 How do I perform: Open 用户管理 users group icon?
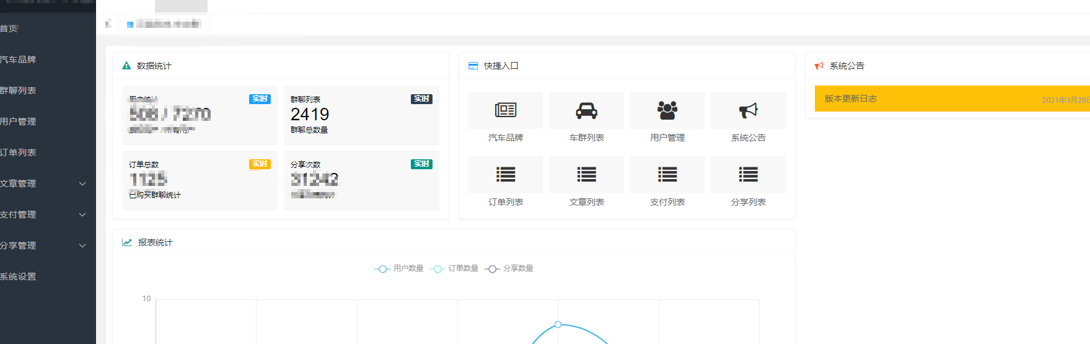click(x=667, y=111)
